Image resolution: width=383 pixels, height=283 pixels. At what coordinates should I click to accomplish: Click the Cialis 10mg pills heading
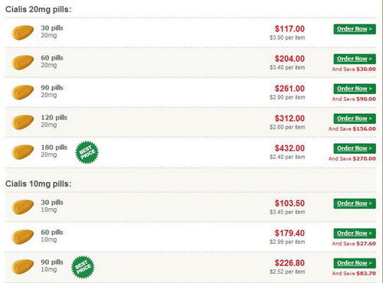tap(38, 184)
